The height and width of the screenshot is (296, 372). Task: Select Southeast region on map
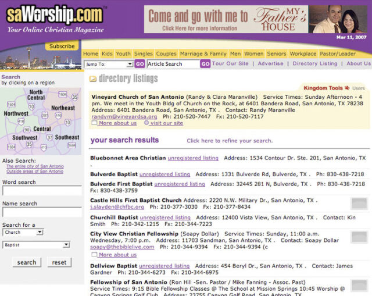click(x=67, y=137)
